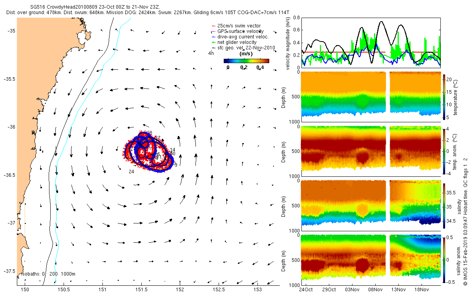Screen dimensions: 471x294
Task: Click the temp. anom. colorbar
Action: tap(444, 151)
